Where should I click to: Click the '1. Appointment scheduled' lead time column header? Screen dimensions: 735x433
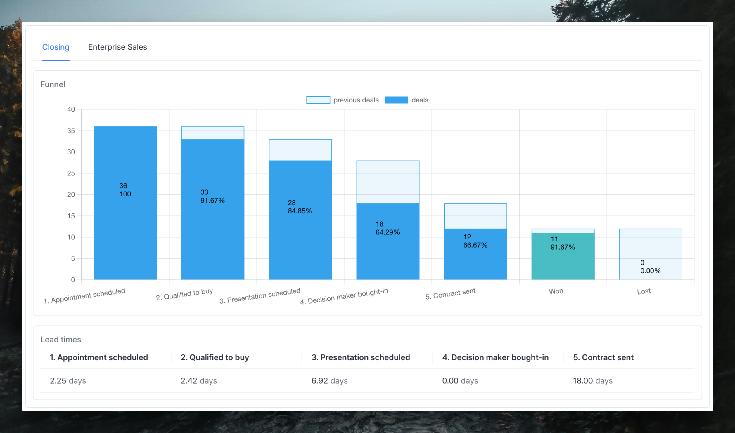(x=99, y=357)
